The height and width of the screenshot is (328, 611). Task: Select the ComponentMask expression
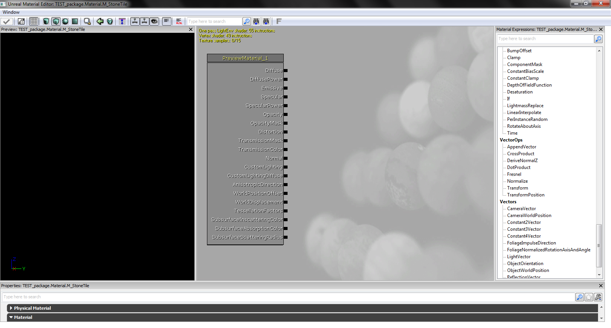click(525, 64)
